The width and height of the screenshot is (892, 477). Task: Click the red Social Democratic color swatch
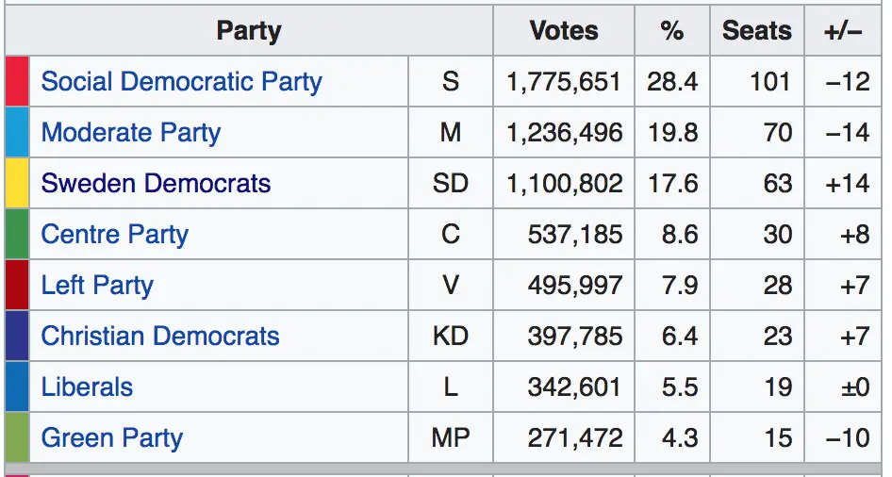17,82
